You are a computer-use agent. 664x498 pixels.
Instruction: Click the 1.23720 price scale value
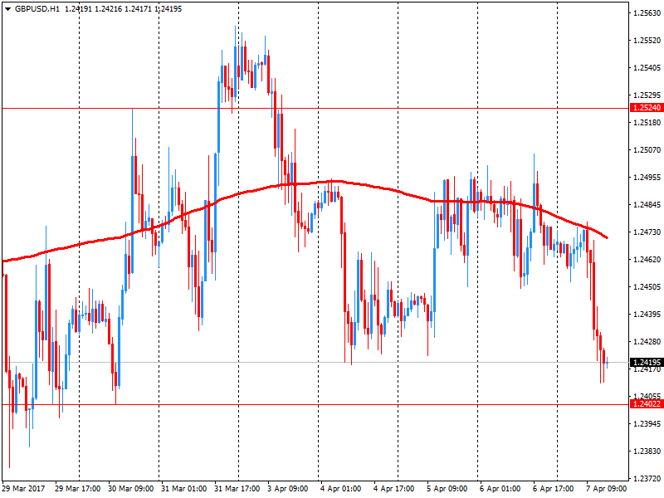click(x=647, y=479)
